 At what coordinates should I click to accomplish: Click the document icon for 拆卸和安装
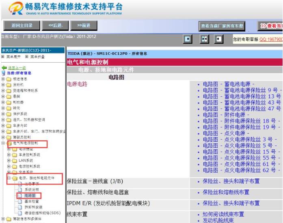20,207
